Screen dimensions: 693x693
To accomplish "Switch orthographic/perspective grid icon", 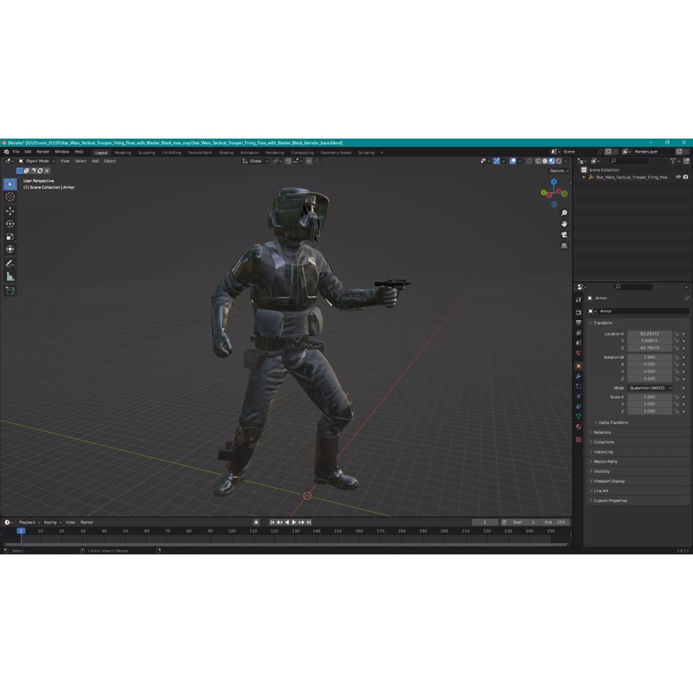I will click(x=564, y=246).
